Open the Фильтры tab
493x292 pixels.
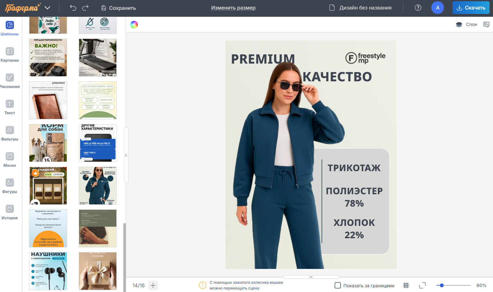click(10, 133)
